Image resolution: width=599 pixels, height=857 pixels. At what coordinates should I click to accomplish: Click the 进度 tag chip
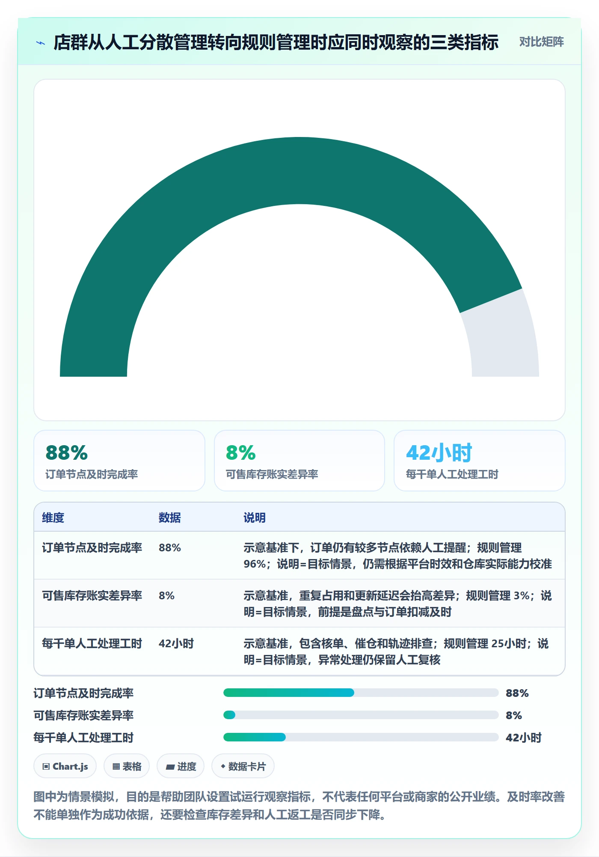pos(181,766)
